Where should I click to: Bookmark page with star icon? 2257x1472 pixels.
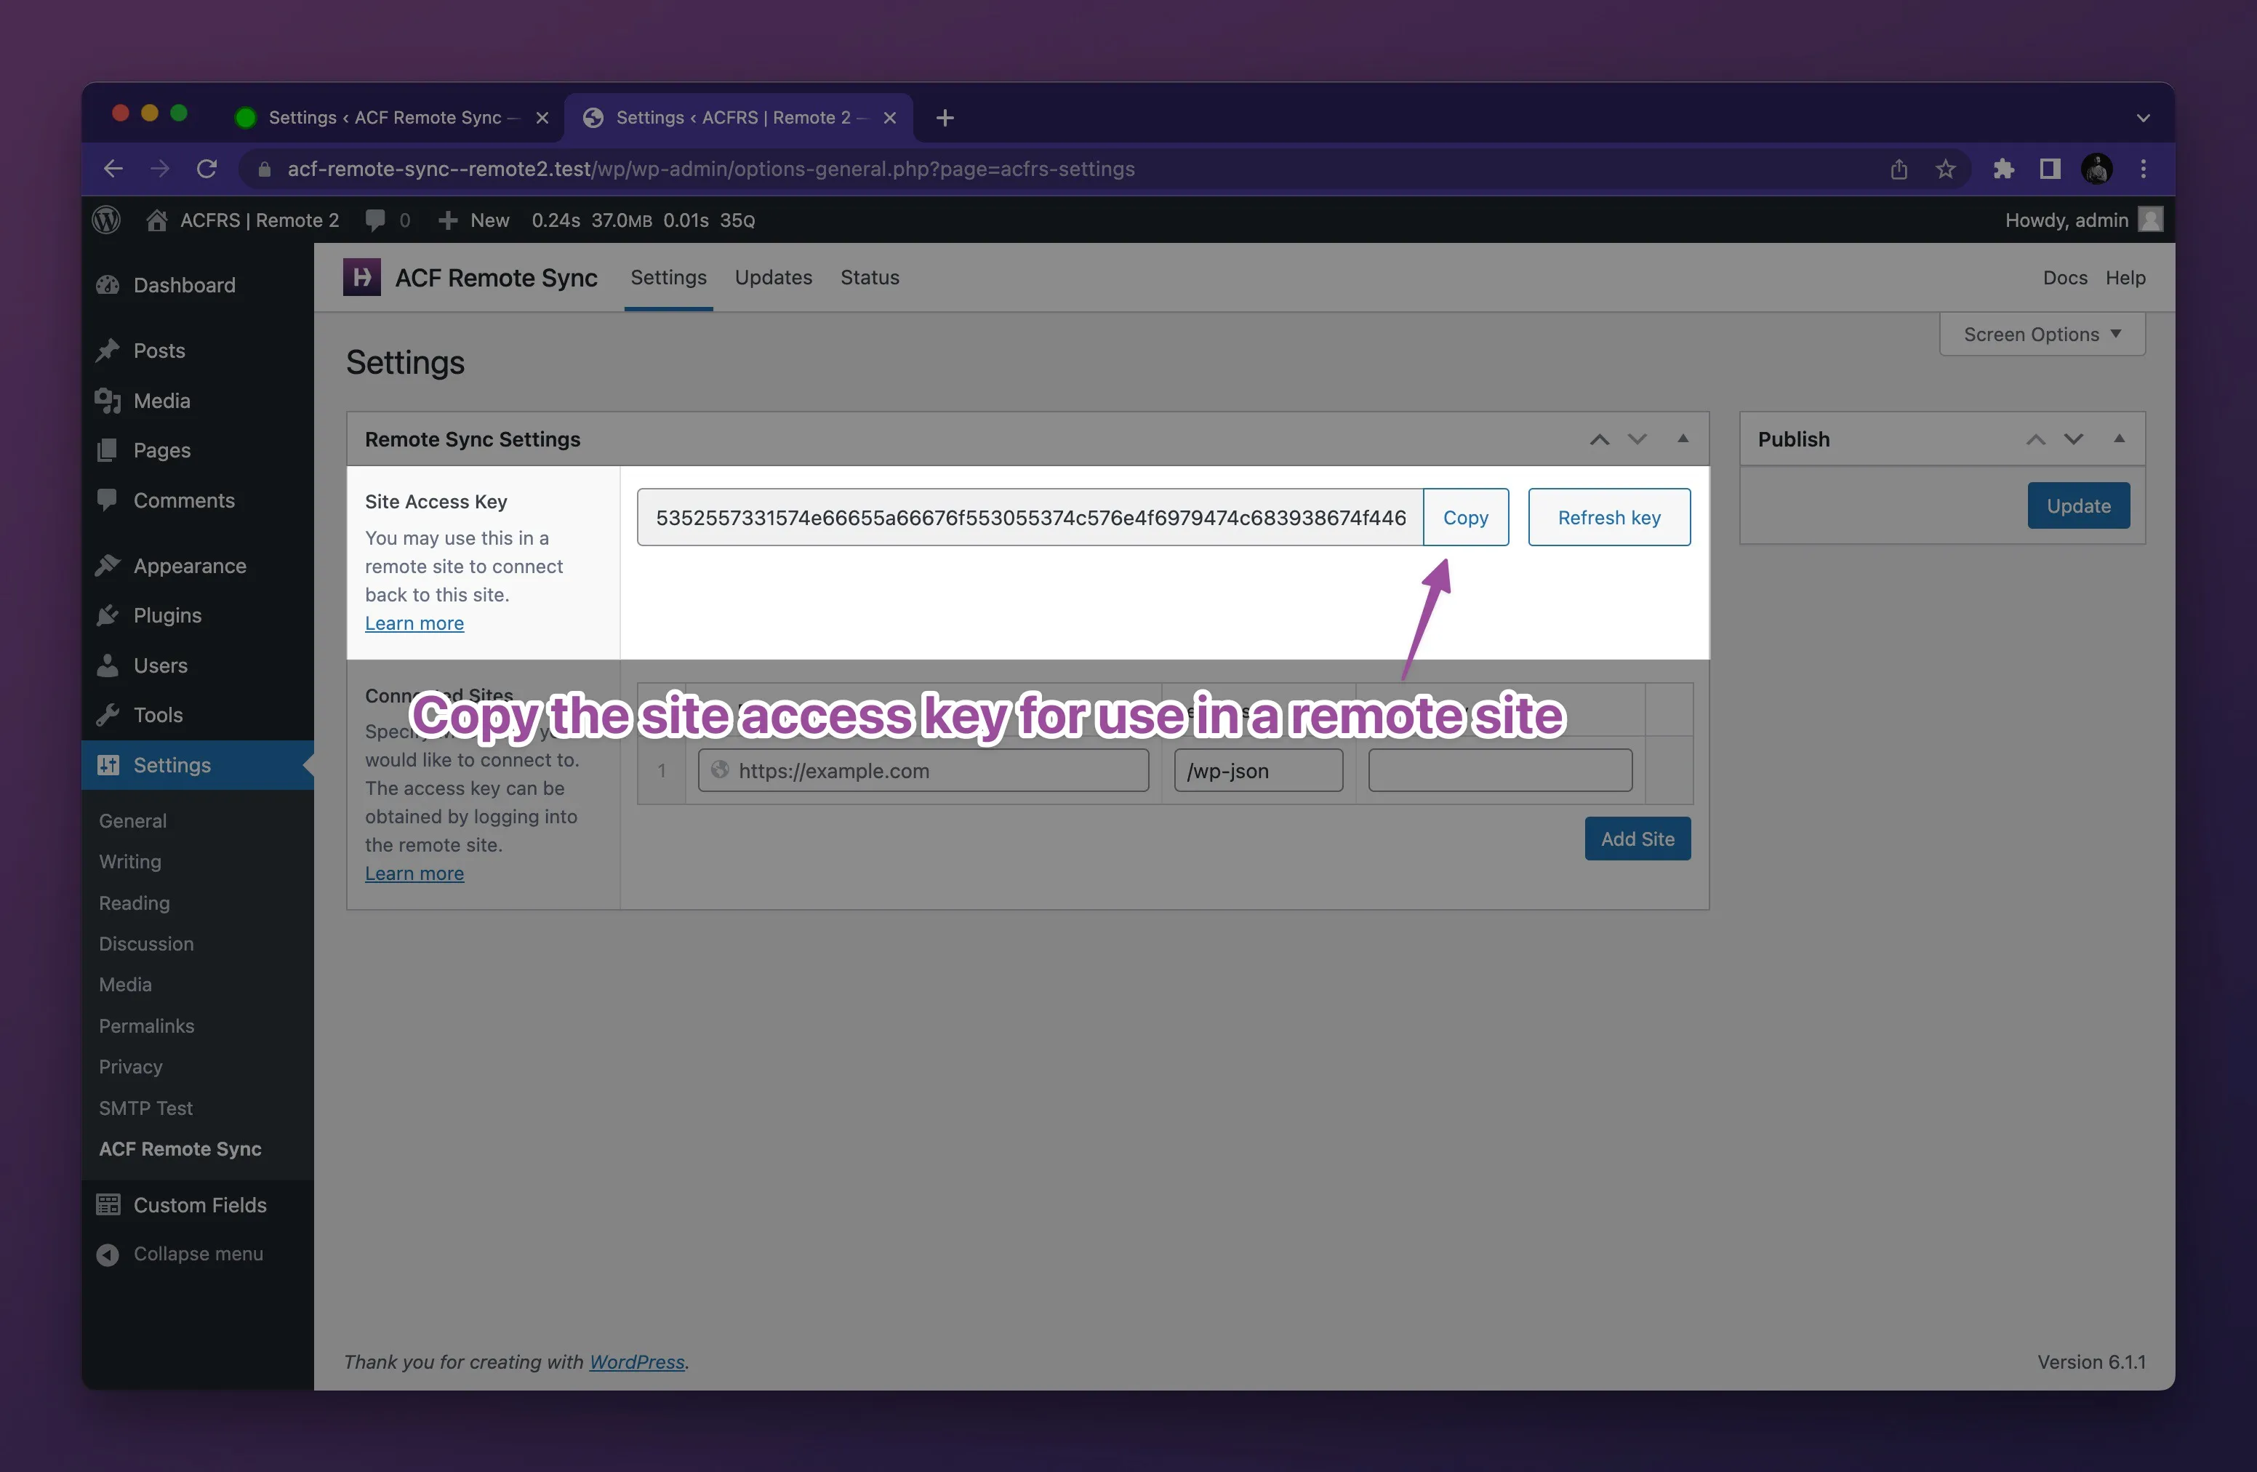[1945, 169]
